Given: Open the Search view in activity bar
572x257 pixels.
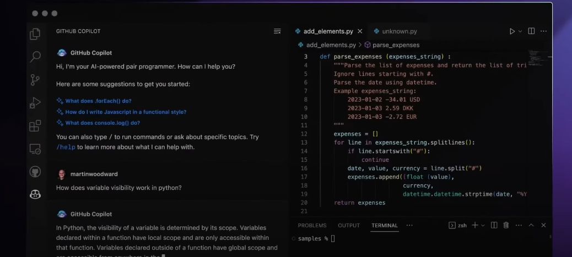Looking at the screenshot, I should (35, 57).
